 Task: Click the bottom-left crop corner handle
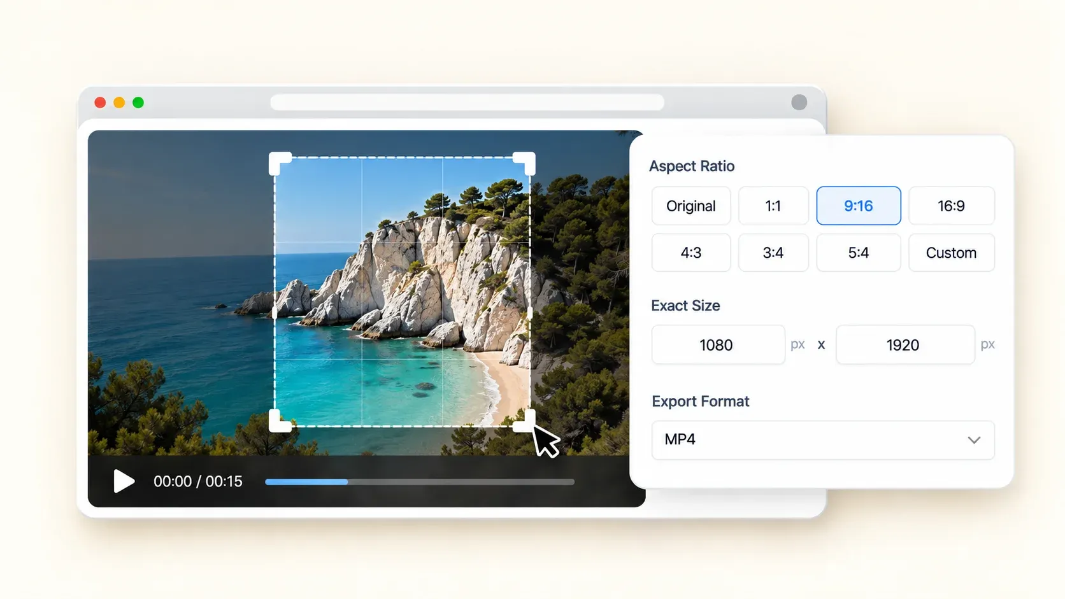point(279,422)
